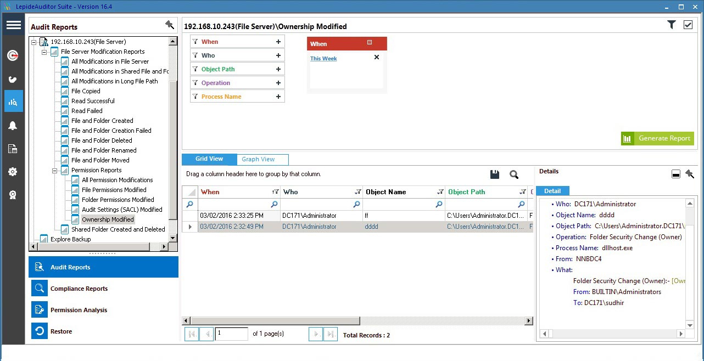Open the This Week filter link
The width and height of the screenshot is (704, 361).
[323, 58]
